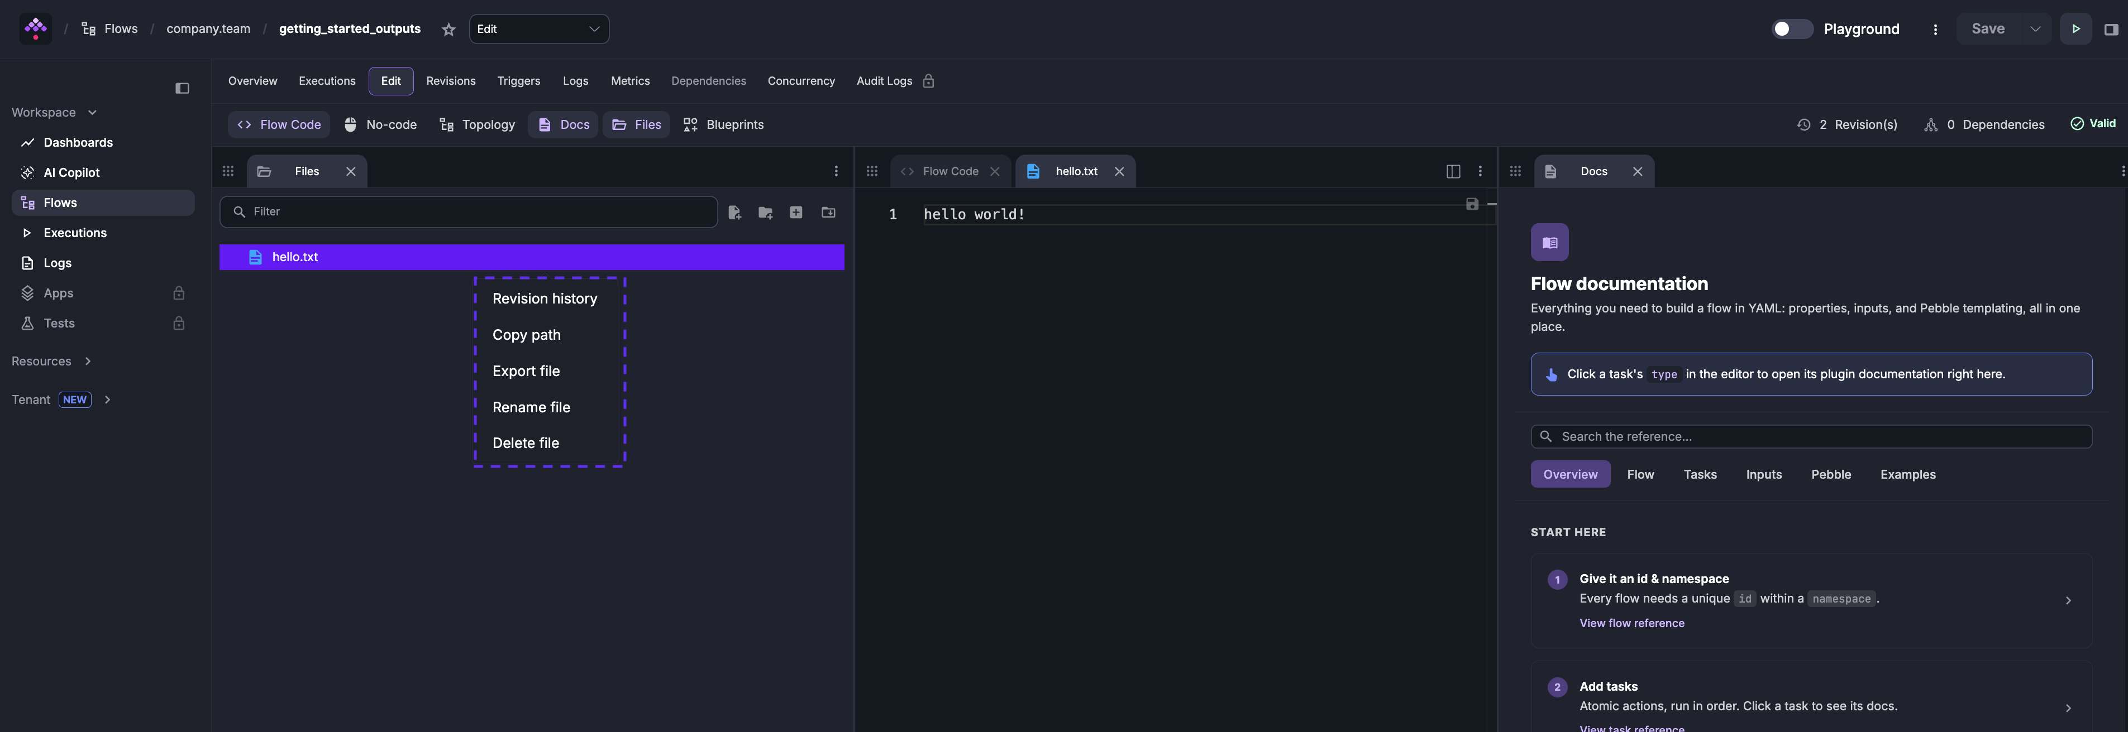Open the Pebble docs tab
The width and height of the screenshot is (2128, 732).
(1831, 475)
